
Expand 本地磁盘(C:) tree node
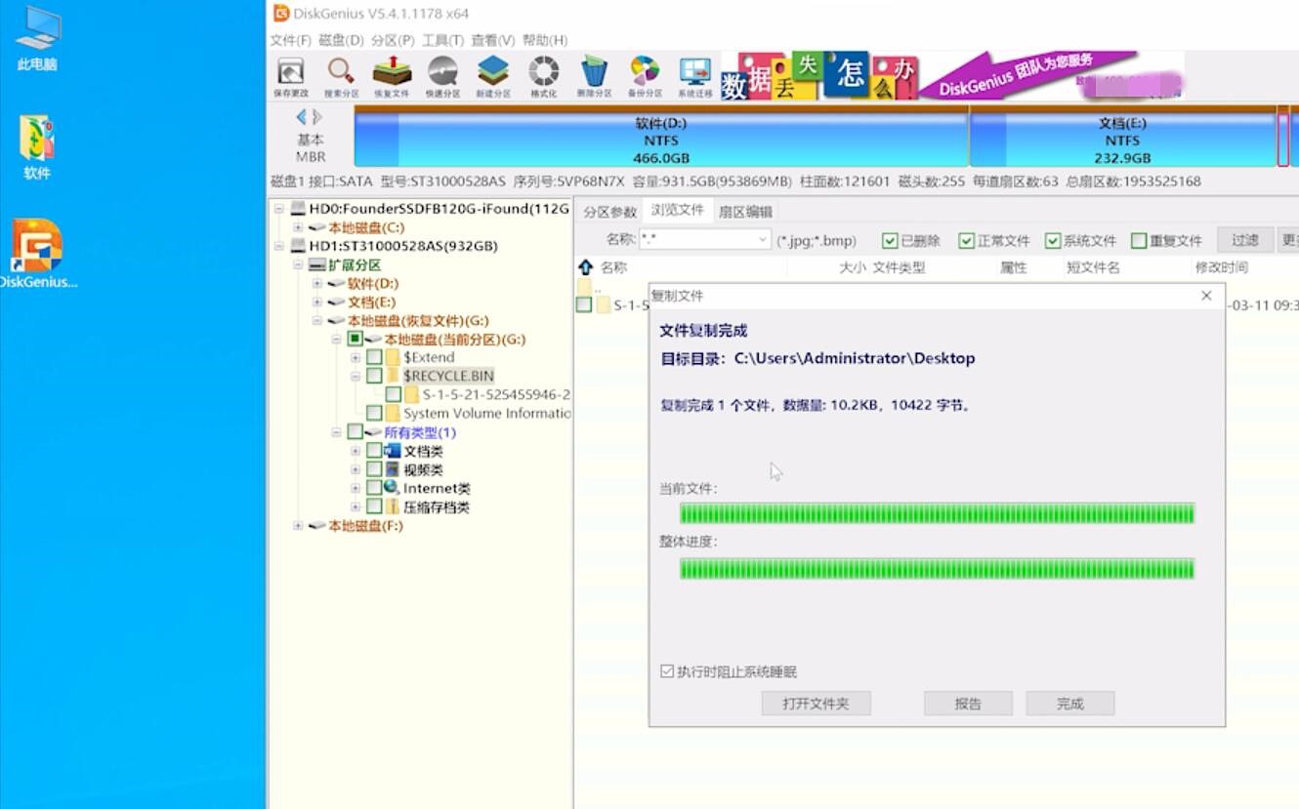(298, 227)
